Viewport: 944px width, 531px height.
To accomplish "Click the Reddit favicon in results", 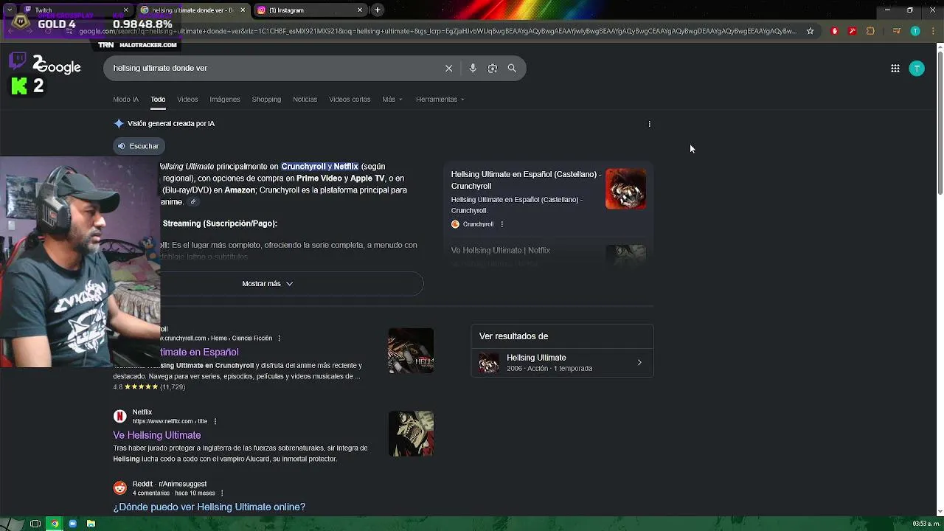I will (119, 488).
